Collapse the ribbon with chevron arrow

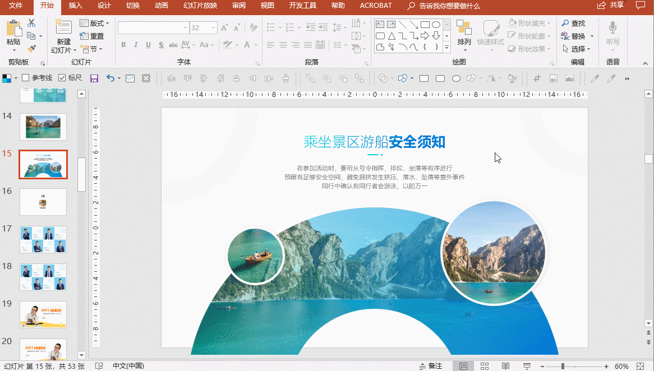[645, 63]
